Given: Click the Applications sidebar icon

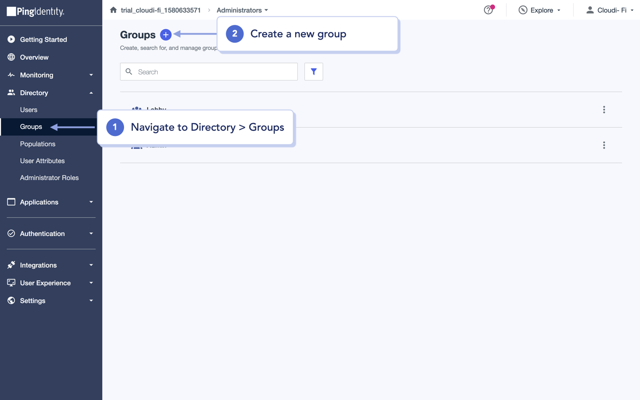Looking at the screenshot, I should [x=11, y=202].
